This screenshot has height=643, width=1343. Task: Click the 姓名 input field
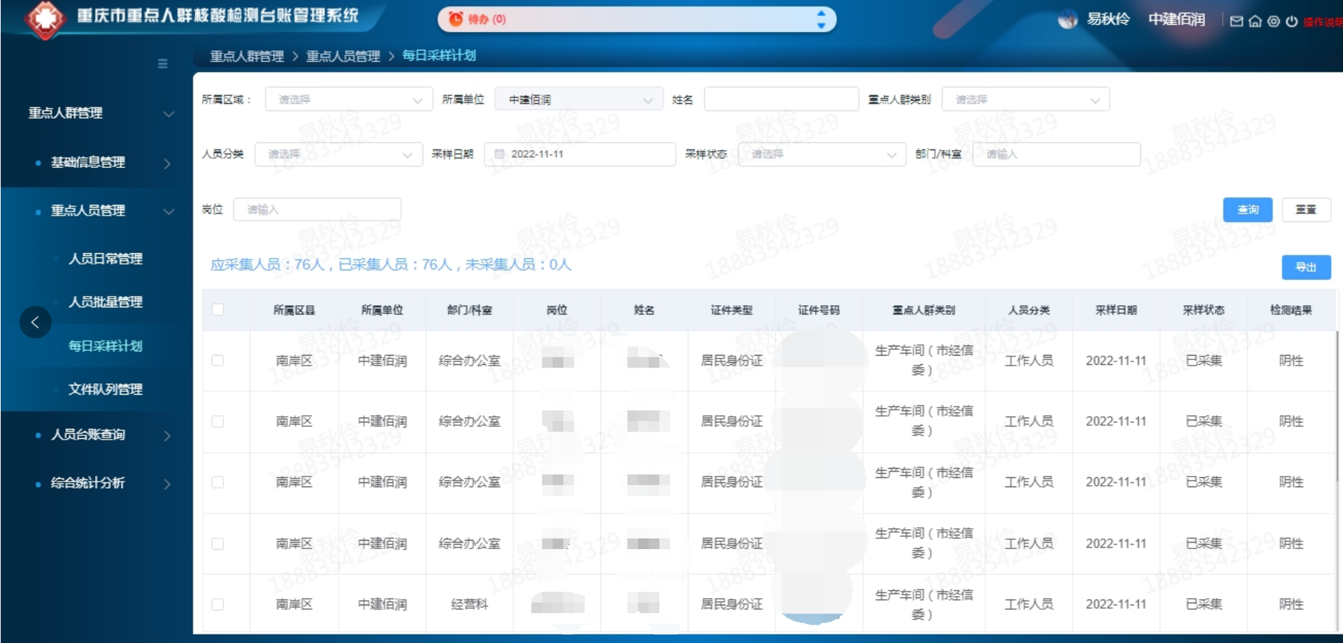pyautogui.click(x=781, y=100)
